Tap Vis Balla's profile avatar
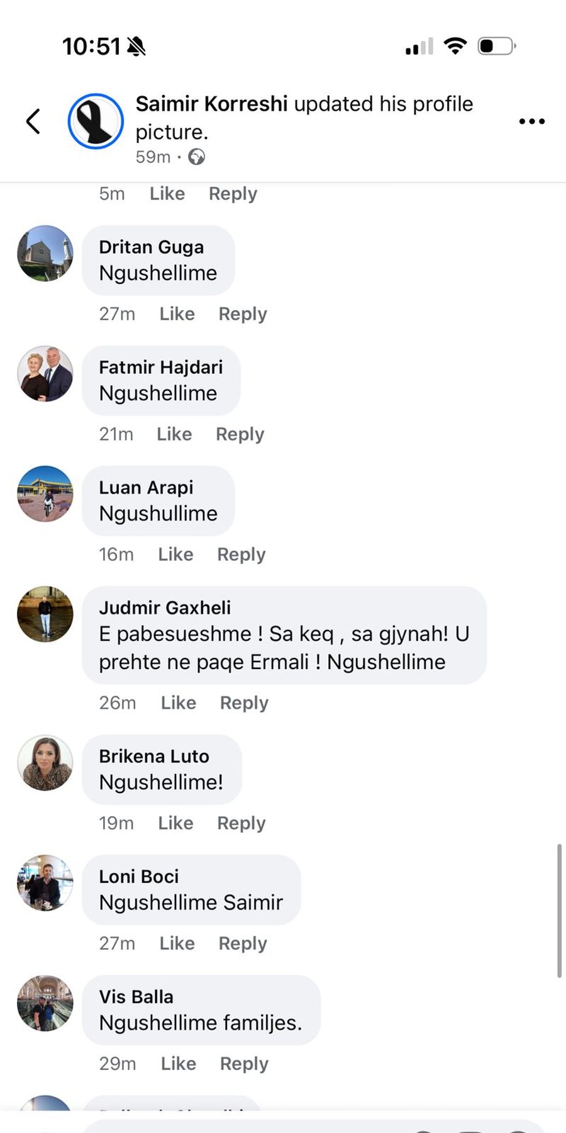Viewport: 566px width, 1133px height. (x=45, y=1003)
